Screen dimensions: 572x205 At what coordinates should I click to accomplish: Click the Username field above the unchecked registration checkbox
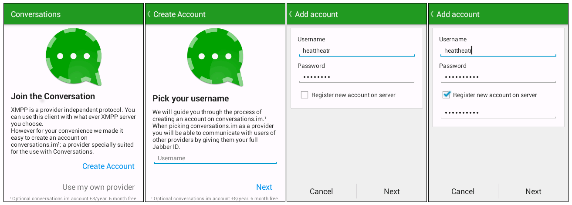pos(356,51)
